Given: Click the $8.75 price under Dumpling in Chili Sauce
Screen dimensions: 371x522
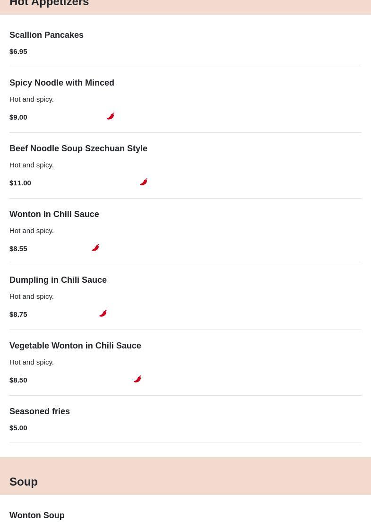Looking at the screenshot, I should [x=18, y=314].
